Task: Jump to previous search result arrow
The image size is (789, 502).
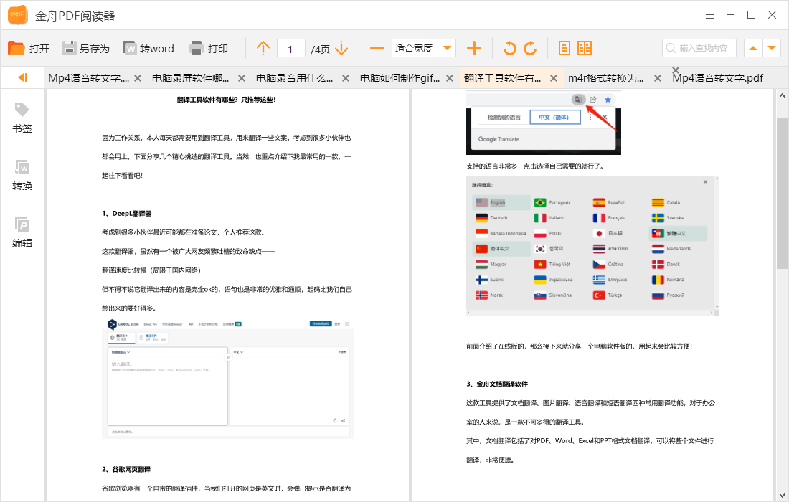Action: (x=753, y=48)
